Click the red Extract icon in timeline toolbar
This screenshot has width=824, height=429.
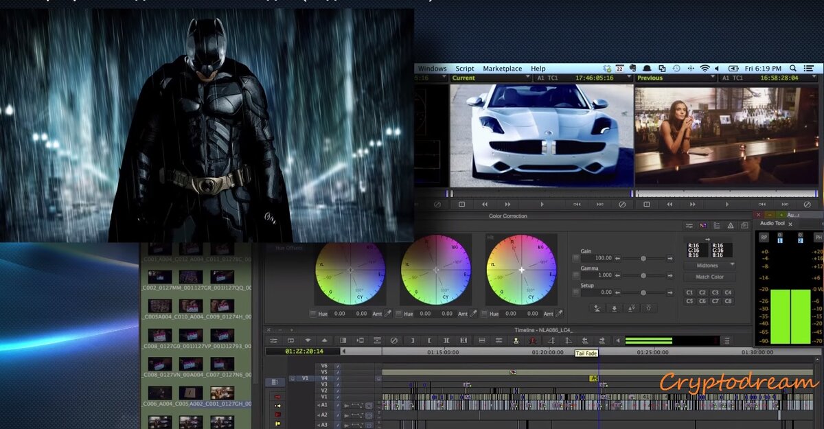531,340
